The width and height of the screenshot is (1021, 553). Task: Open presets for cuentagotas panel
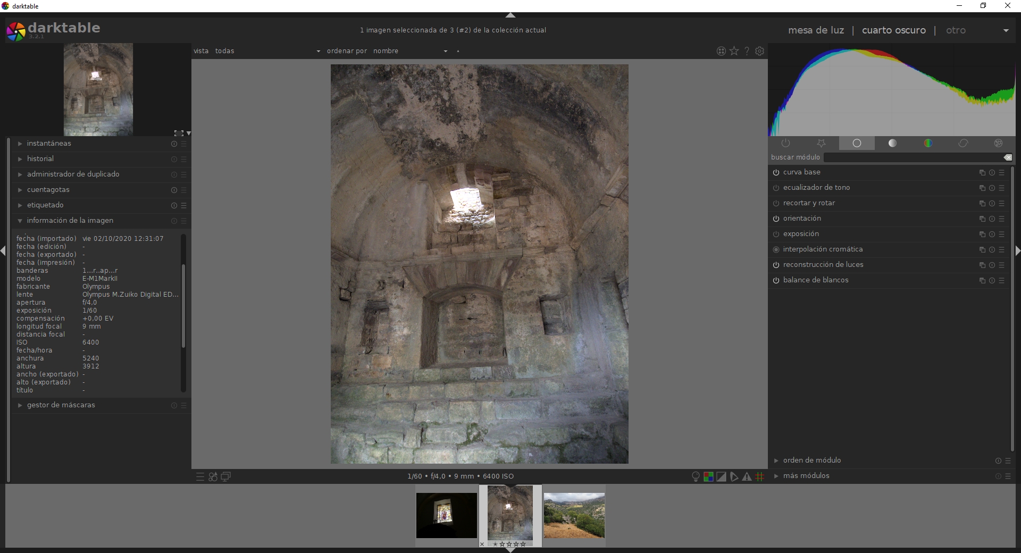pyautogui.click(x=183, y=190)
